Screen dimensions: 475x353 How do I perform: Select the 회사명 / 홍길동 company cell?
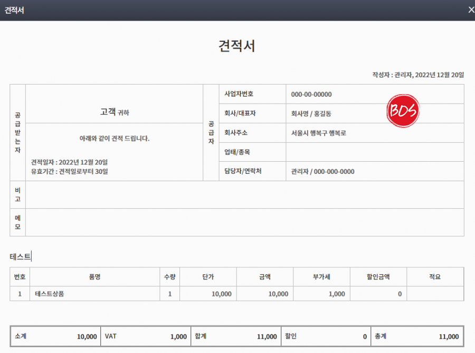point(311,114)
